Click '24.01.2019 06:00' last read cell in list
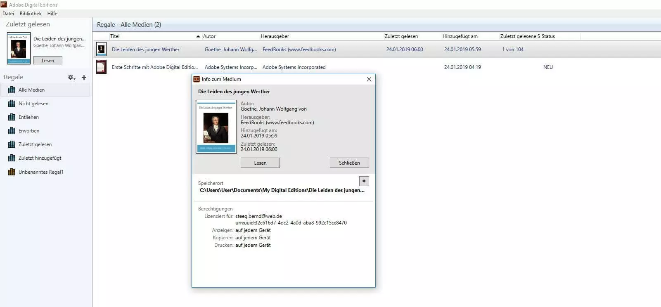Image resolution: width=661 pixels, height=307 pixels. pos(405,50)
